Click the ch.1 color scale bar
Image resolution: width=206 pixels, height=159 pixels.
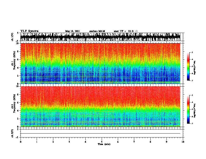tap(188, 67)
